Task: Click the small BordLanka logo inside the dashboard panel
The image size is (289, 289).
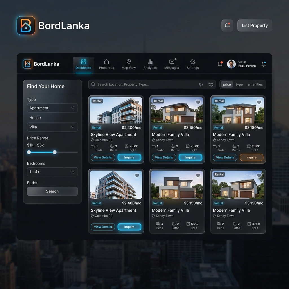Action: click(x=27, y=64)
